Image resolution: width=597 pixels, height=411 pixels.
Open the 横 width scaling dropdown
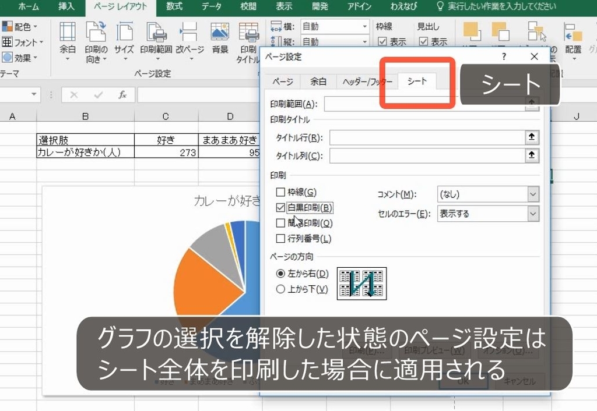pos(365,27)
